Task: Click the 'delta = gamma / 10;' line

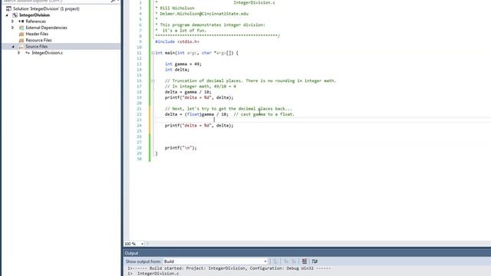Action: pyautogui.click(x=188, y=92)
